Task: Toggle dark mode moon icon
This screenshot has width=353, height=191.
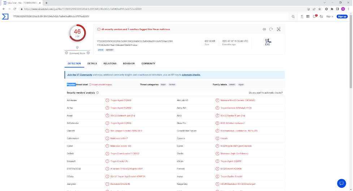Action: [321, 16]
